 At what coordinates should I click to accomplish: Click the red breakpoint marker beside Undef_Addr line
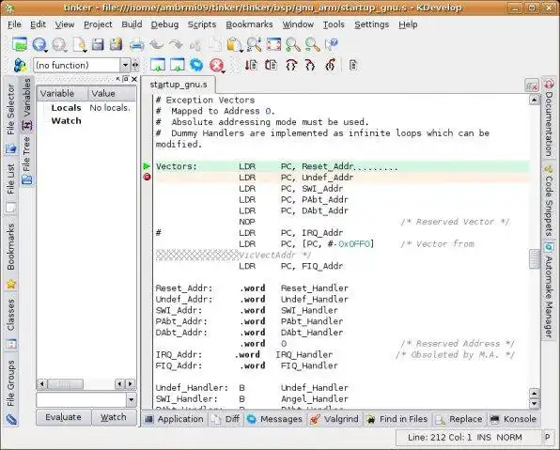coord(147,177)
